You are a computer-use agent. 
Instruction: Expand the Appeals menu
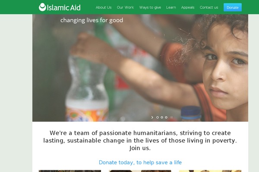[188, 7]
